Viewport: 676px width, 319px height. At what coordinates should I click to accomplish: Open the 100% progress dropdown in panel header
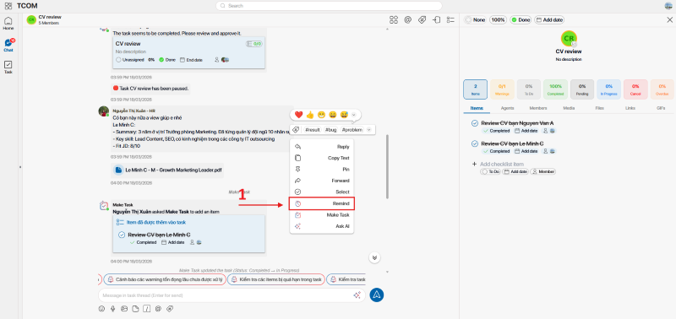point(498,19)
